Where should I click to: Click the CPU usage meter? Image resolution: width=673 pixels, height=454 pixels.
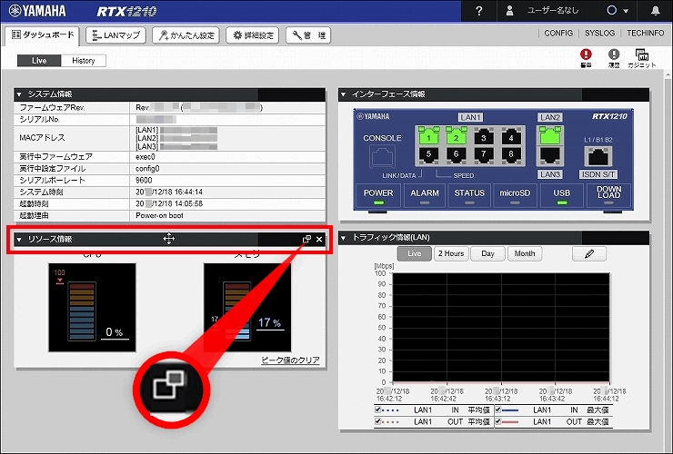pos(92,308)
